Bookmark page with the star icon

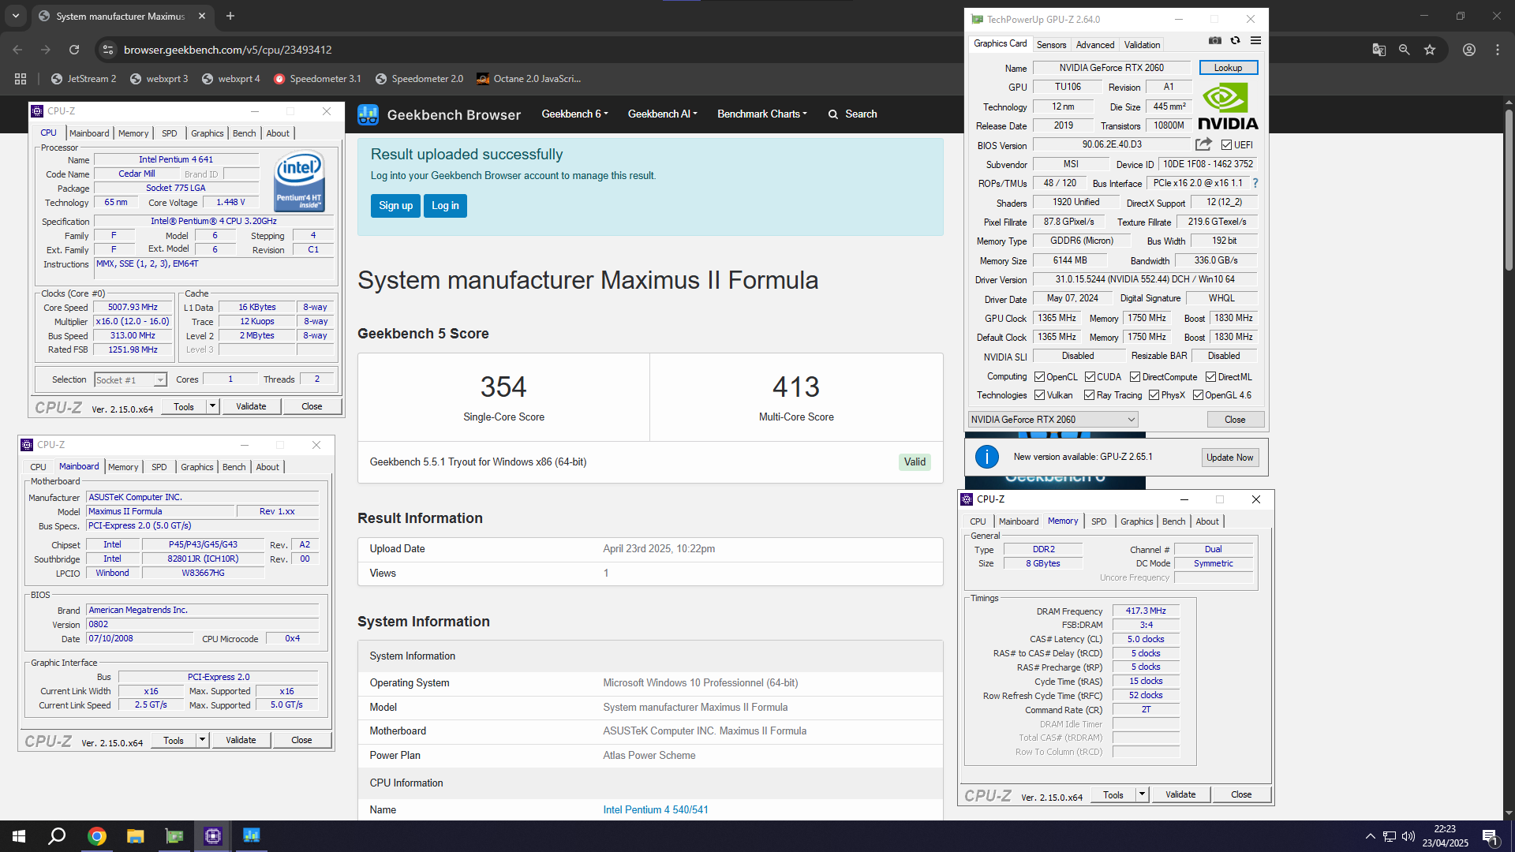[1430, 50]
